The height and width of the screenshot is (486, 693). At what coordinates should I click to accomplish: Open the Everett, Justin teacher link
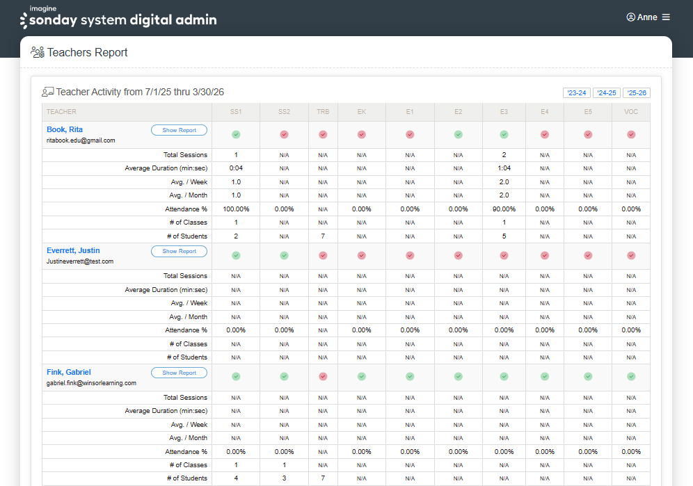[73, 250]
